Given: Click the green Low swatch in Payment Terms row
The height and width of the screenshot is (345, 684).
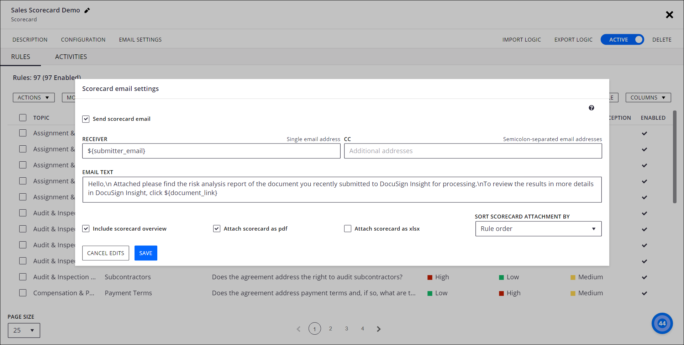Looking at the screenshot, I should click(x=430, y=293).
